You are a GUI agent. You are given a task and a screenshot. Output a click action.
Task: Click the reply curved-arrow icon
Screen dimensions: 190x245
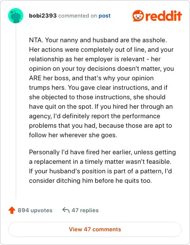click(66, 210)
